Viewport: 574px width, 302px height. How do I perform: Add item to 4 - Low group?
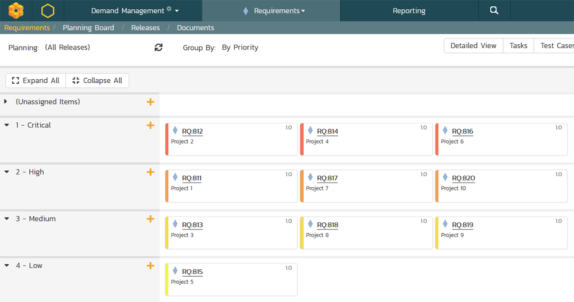pos(150,266)
